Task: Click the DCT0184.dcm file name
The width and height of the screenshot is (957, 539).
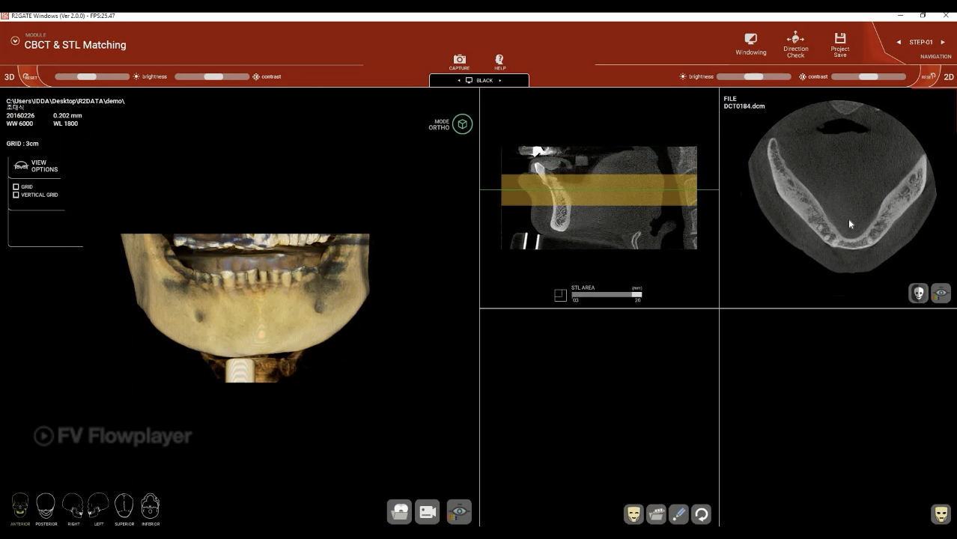Action: coord(744,106)
